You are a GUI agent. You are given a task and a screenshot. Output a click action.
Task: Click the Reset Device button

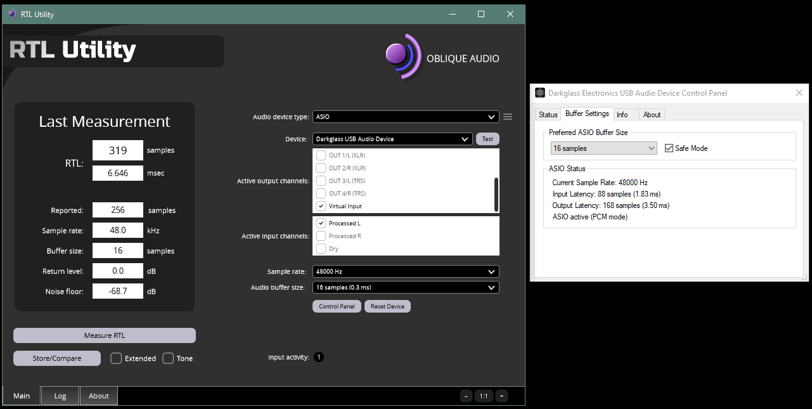(387, 306)
